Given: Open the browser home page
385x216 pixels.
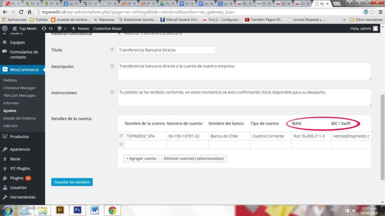Looking at the screenshot, I should point(29,12).
